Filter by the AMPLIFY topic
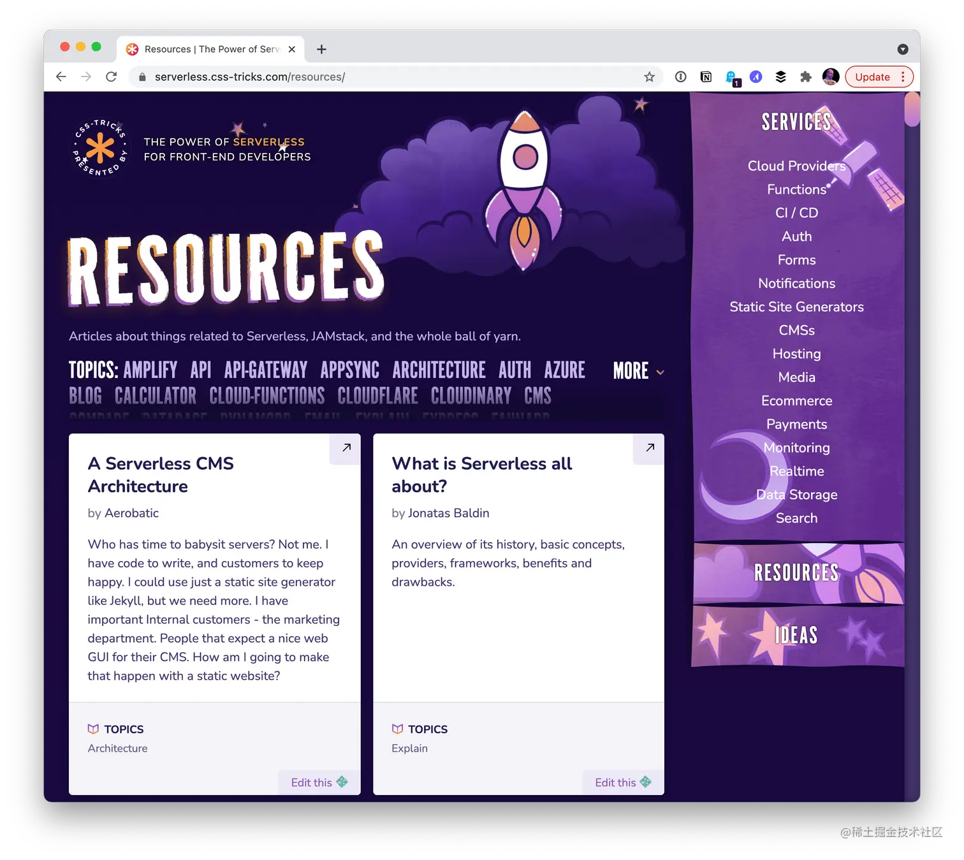This screenshot has width=964, height=860. tap(150, 370)
